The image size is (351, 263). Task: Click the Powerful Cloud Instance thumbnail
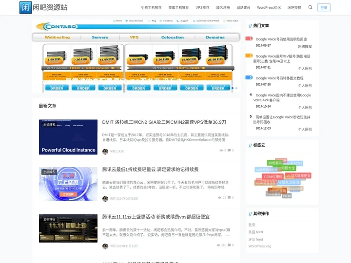(68, 137)
